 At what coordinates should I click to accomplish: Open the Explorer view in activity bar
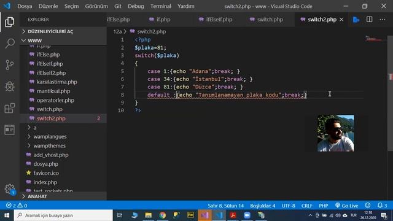(10, 22)
